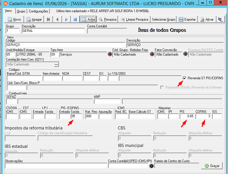Click Represent./Distrib./Revenda de Software checkbox
228x174 pixels.
pos(162,87)
